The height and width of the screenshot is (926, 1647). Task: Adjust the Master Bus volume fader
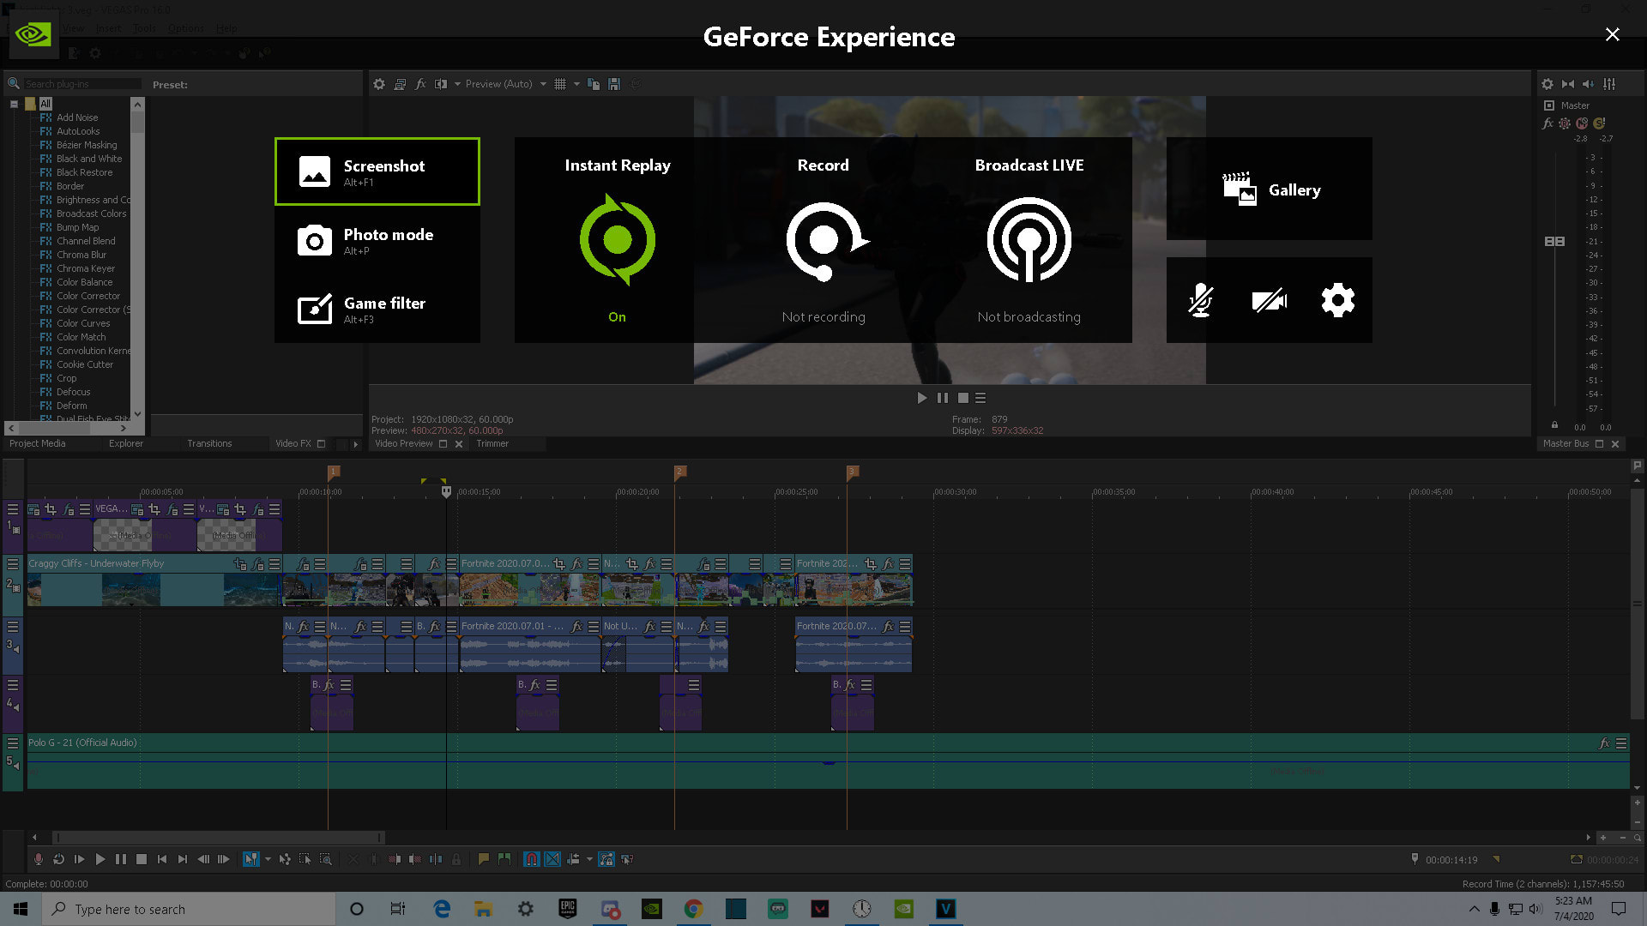(1554, 242)
